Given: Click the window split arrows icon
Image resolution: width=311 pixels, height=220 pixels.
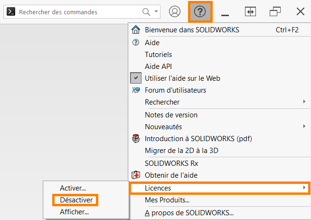Looking at the screenshot, I should 250,12.
